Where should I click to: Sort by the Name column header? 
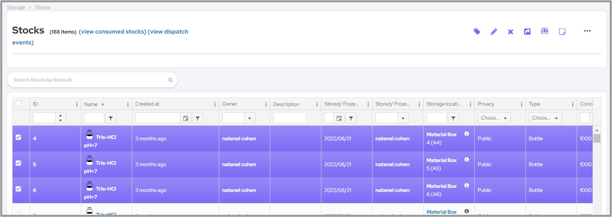(91, 104)
